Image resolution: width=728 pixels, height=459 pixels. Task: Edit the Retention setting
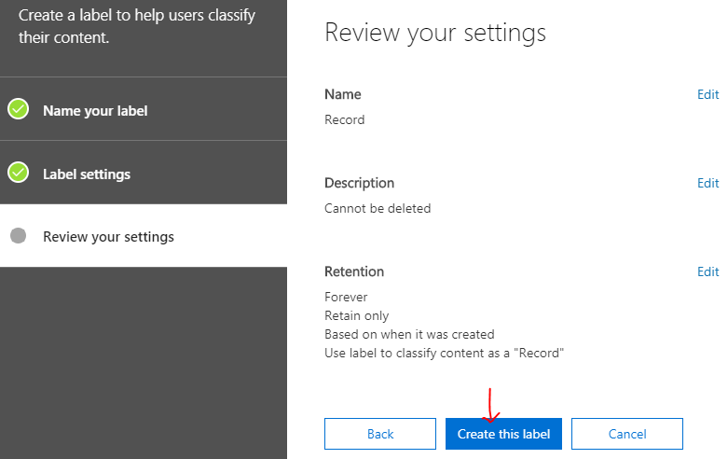click(707, 271)
